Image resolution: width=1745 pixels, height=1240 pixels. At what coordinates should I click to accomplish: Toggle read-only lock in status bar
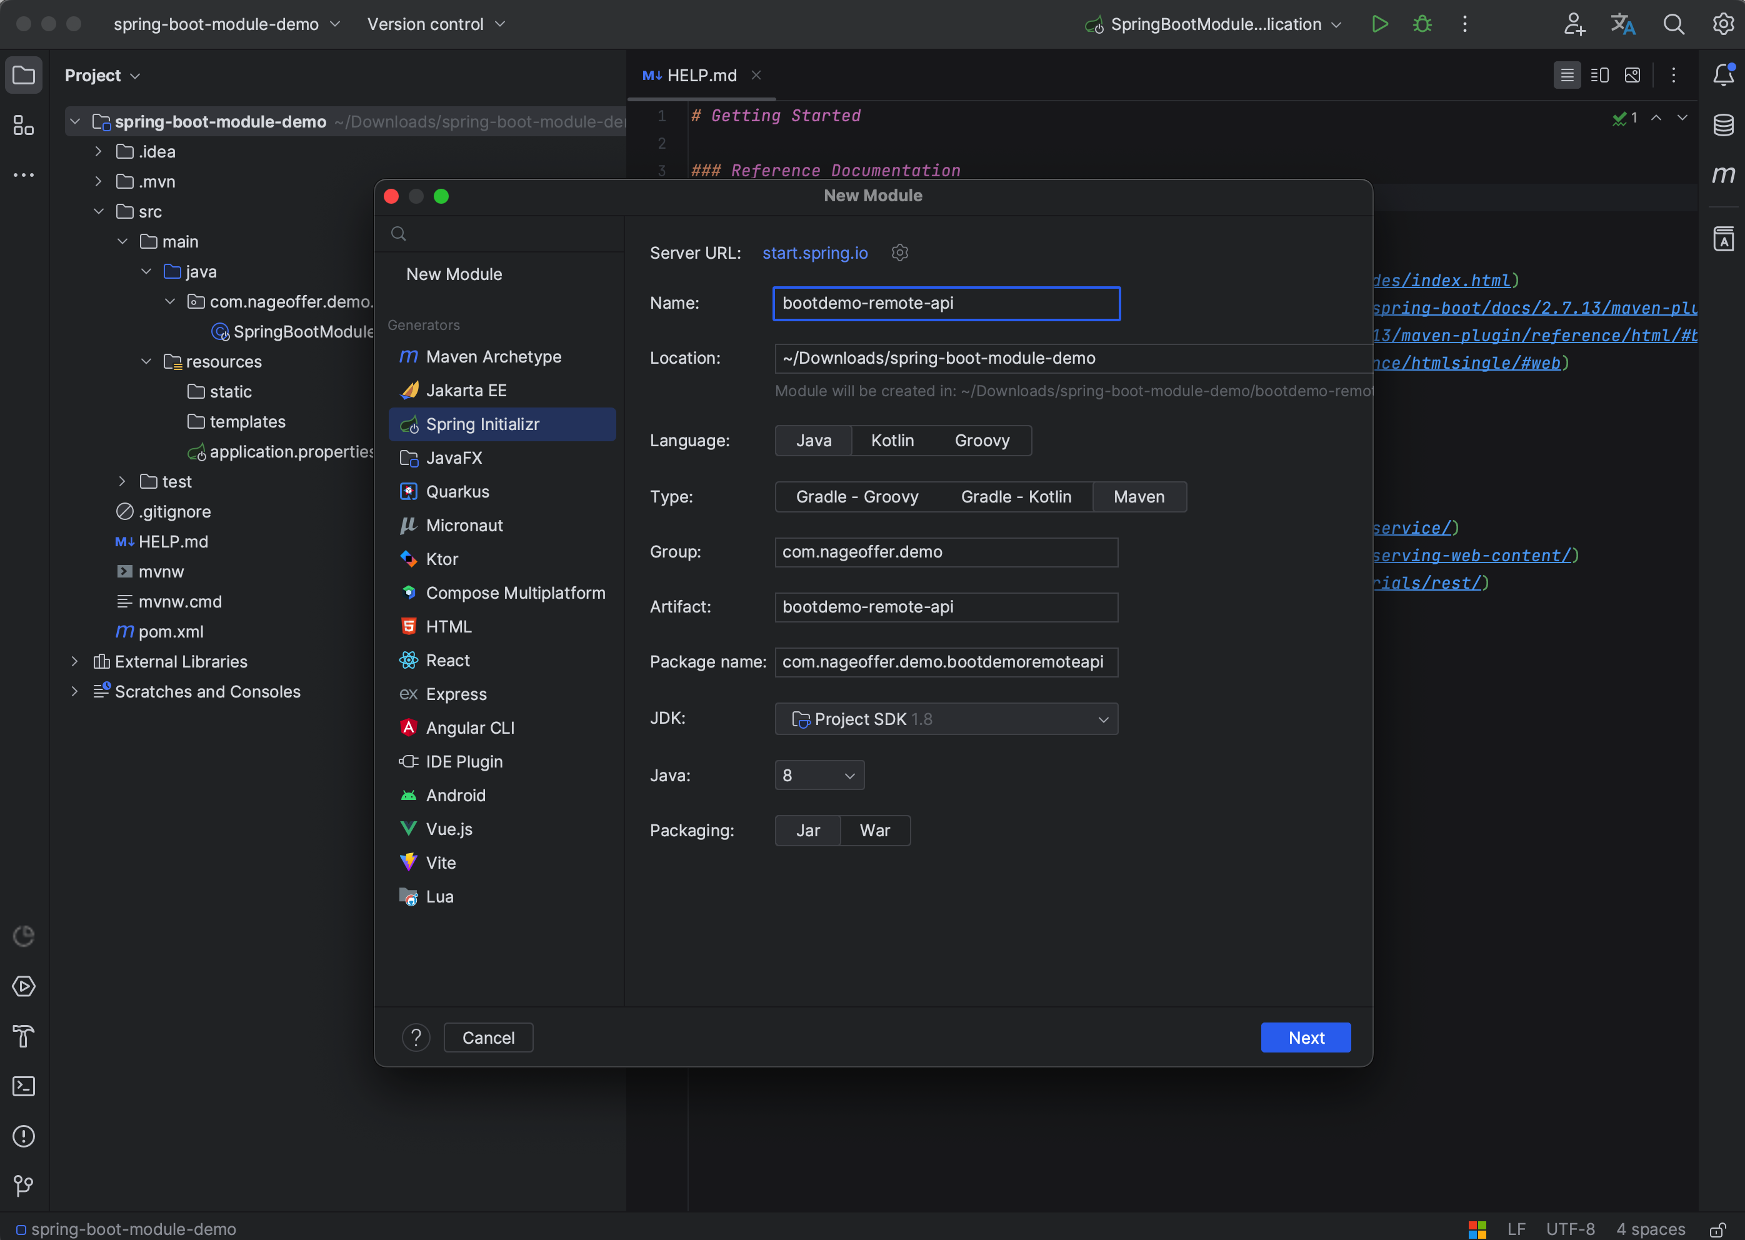(1717, 1229)
